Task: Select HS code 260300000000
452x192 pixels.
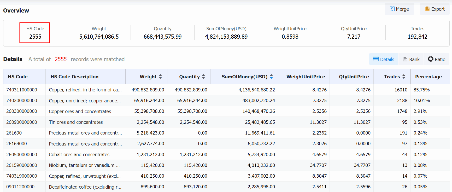Action: click(x=22, y=111)
